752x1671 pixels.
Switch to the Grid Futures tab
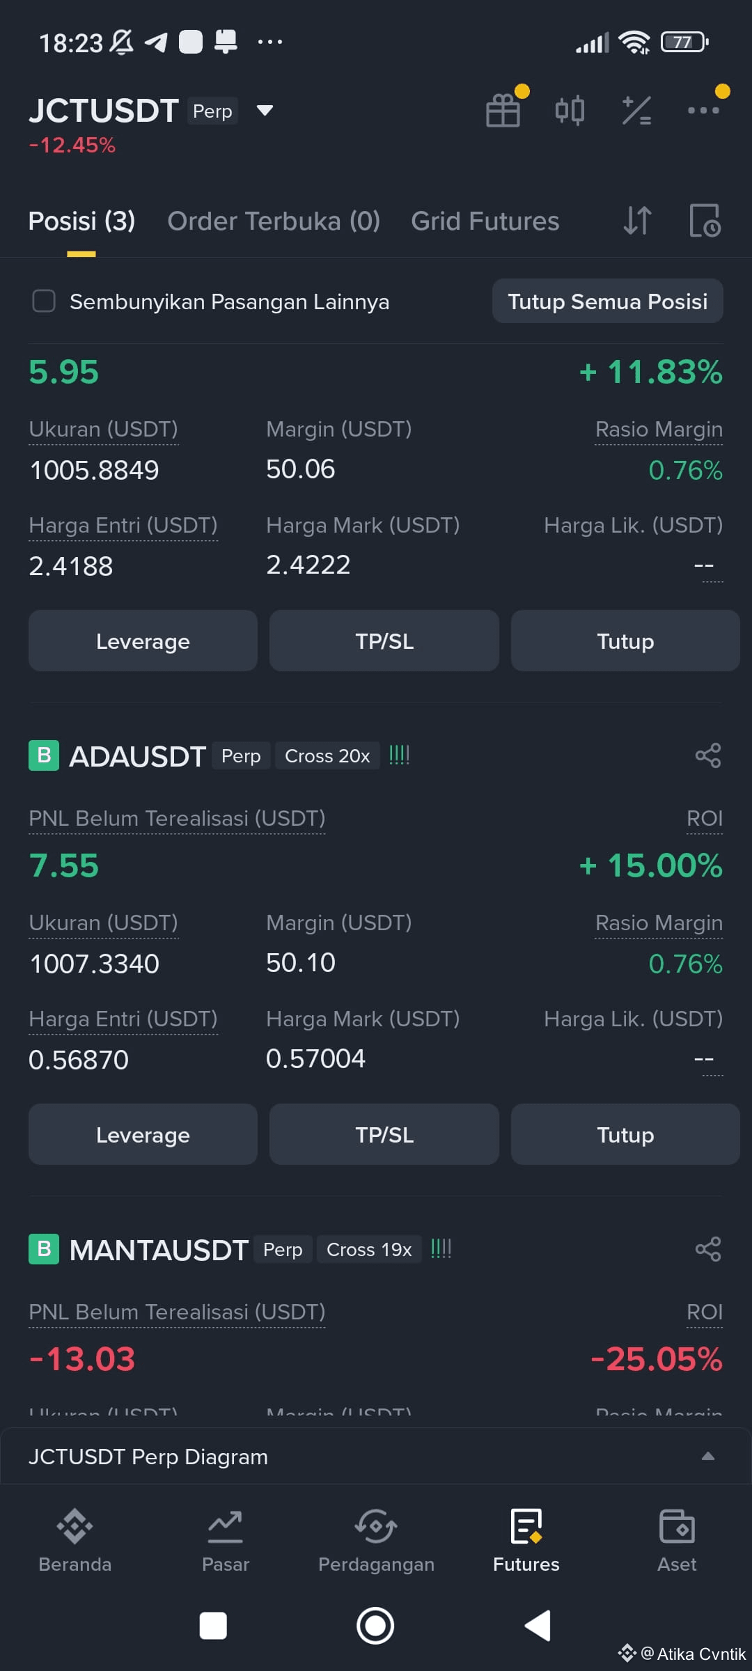tap(485, 221)
